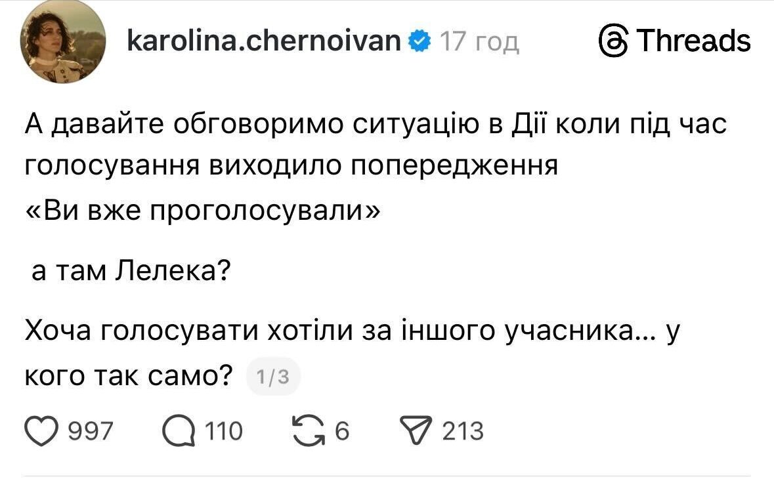The image size is (774, 479).
Task: Click the Threads wordmark text
Action: pos(693,41)
